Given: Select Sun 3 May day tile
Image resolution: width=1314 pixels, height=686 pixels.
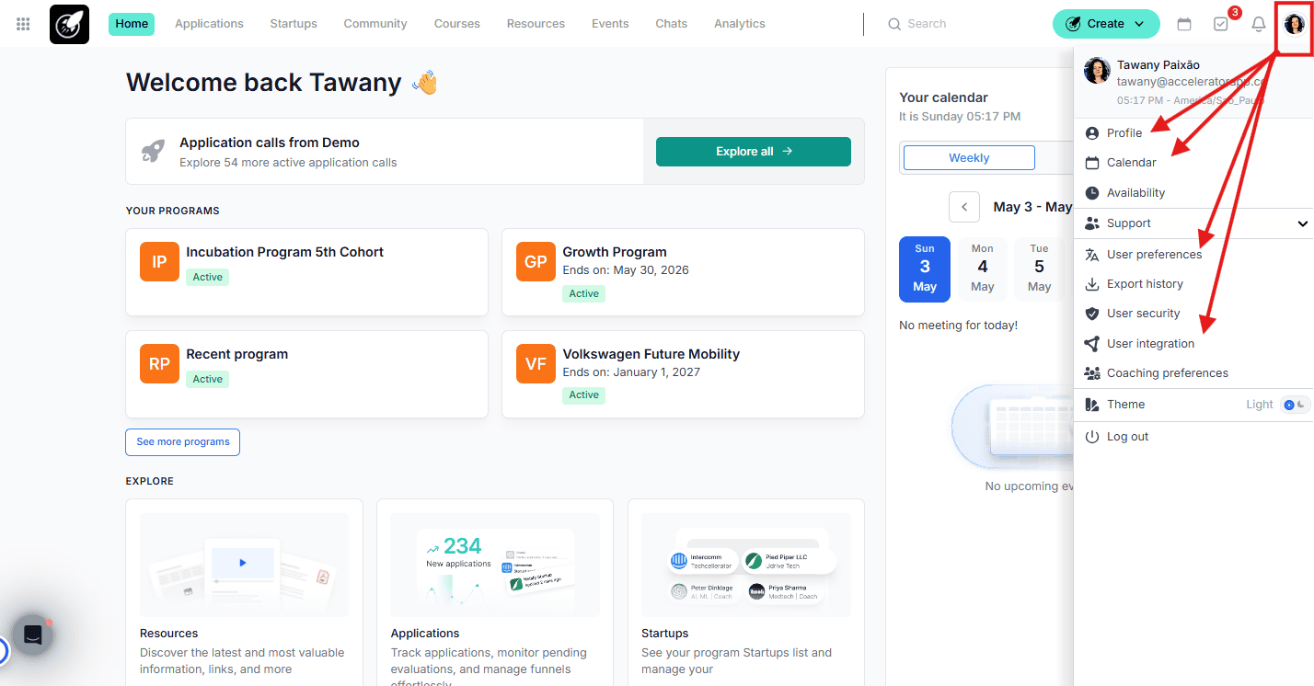Looking at the screenshot, I should 925,269.
